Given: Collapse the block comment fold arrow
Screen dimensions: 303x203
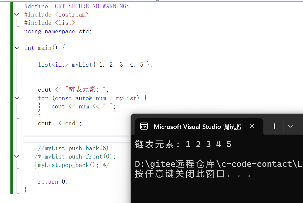Looking at the screenshot, I should (x=17, y=156).
